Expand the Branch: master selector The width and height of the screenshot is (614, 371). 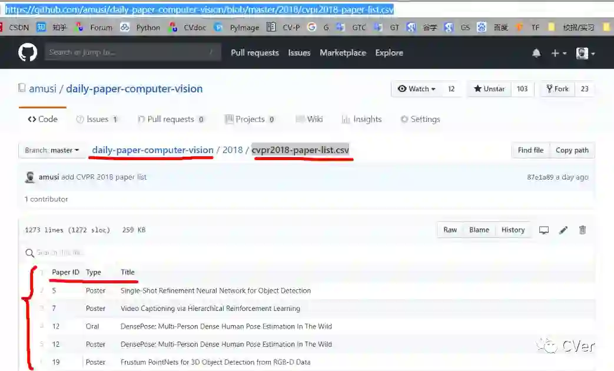tap(52, 150)
